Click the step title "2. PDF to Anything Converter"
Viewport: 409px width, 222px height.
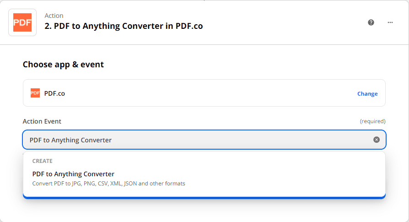click(x=124, y=26)
